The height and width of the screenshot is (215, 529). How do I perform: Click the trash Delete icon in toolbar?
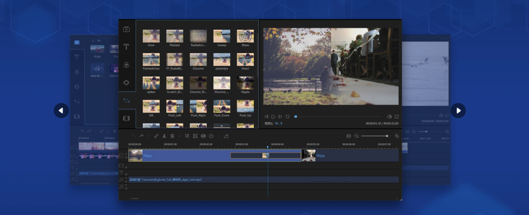[x=172, y=136]
